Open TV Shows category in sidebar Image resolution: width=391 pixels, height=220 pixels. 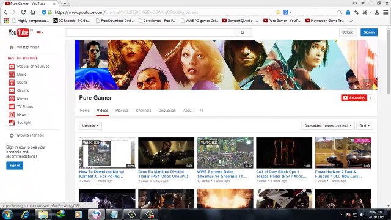21,106
